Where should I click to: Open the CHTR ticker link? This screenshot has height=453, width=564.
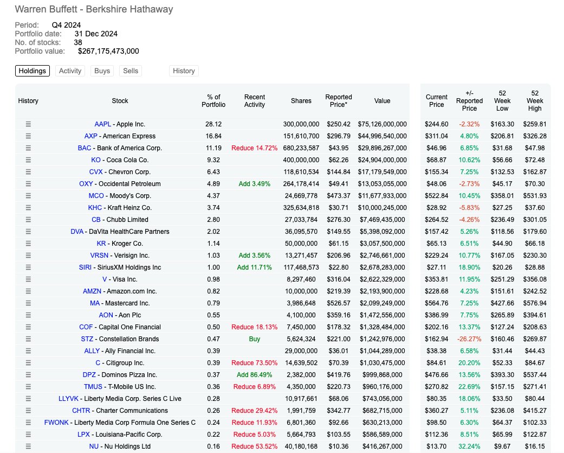[x=81, y=411]
